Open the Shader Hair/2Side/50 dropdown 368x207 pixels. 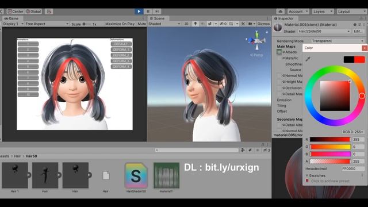324,31
